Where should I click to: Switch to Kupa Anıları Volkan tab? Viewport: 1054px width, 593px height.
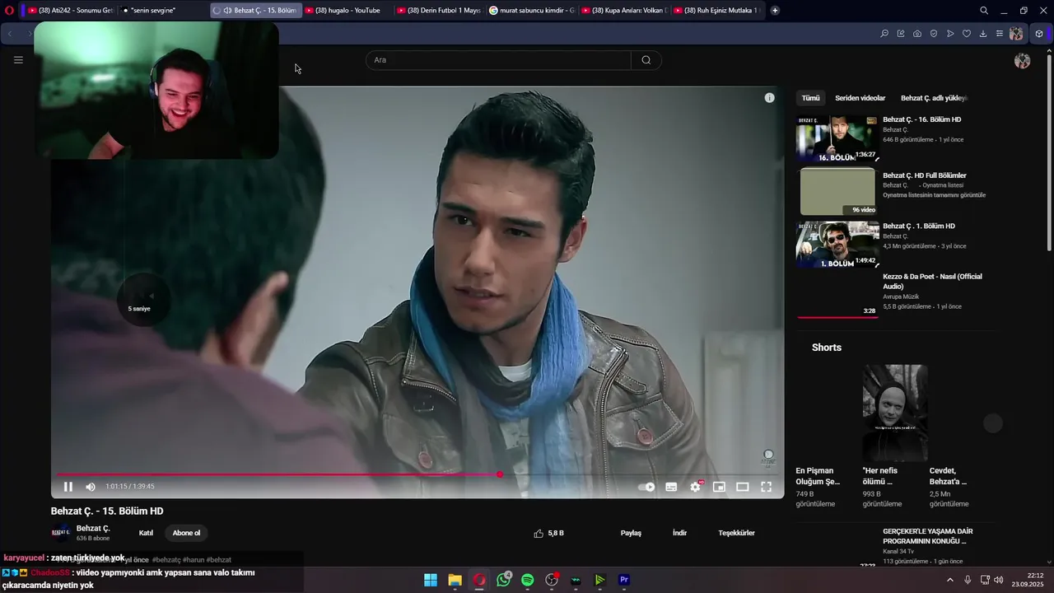click(x=623, y=11)
